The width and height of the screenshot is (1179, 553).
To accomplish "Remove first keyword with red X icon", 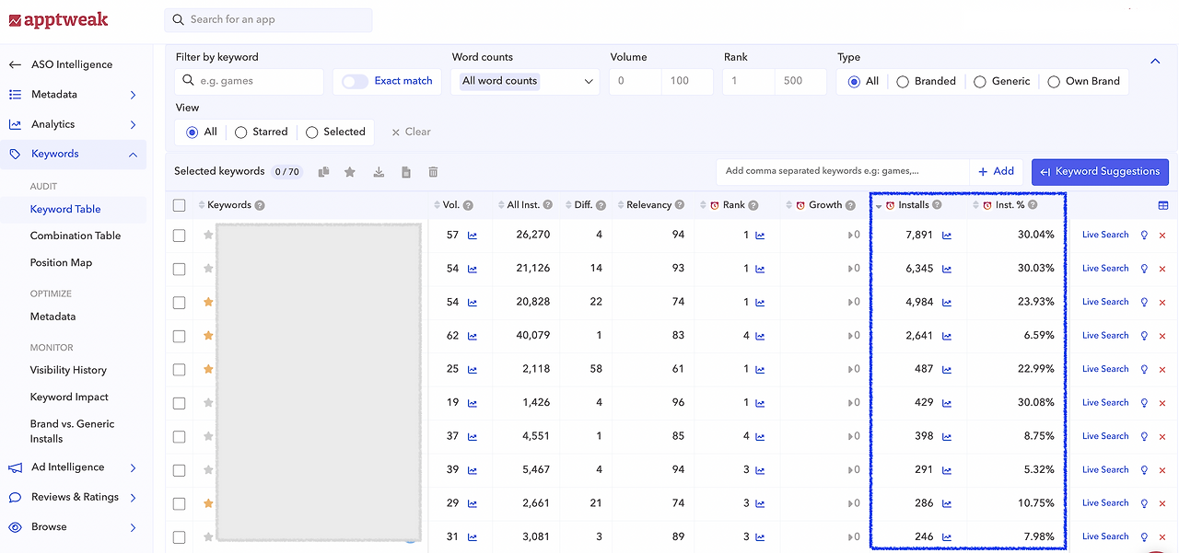I will (x=1162, y=236).
